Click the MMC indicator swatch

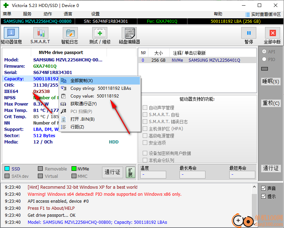click(74, 176)
